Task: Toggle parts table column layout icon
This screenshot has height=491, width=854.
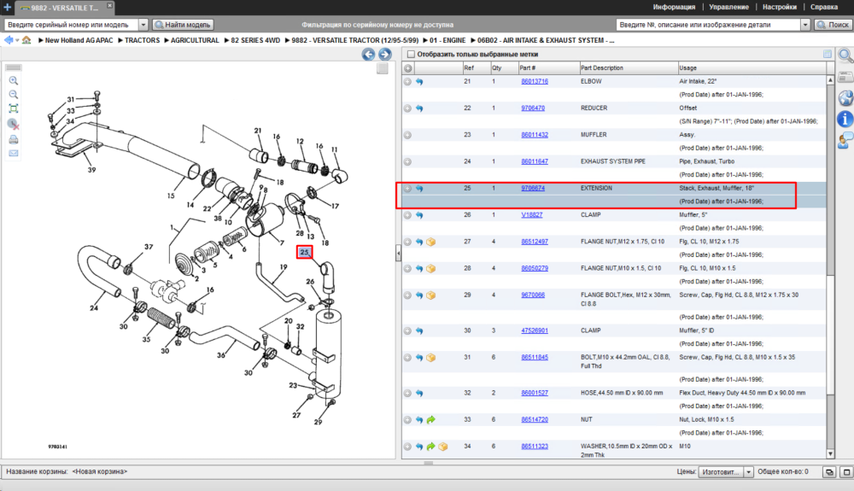Action: click(x=828, y=54)
